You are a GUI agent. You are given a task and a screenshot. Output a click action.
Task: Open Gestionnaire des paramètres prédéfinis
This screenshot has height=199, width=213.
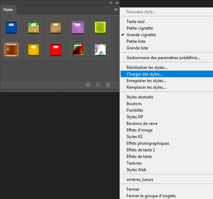[x=163, y=58]
